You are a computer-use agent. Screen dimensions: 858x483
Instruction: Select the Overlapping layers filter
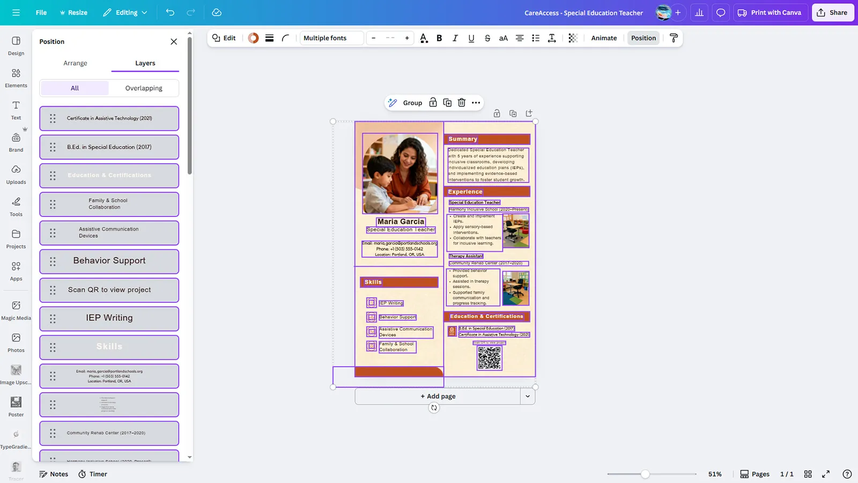144,88
